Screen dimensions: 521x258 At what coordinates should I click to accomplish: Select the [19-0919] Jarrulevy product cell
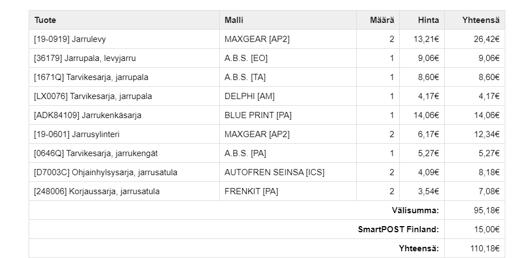[x=70, y=39]
